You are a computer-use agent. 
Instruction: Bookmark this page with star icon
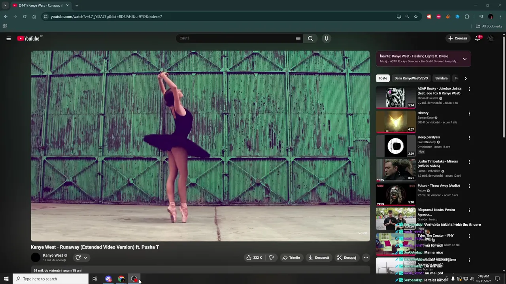point(416,17)
